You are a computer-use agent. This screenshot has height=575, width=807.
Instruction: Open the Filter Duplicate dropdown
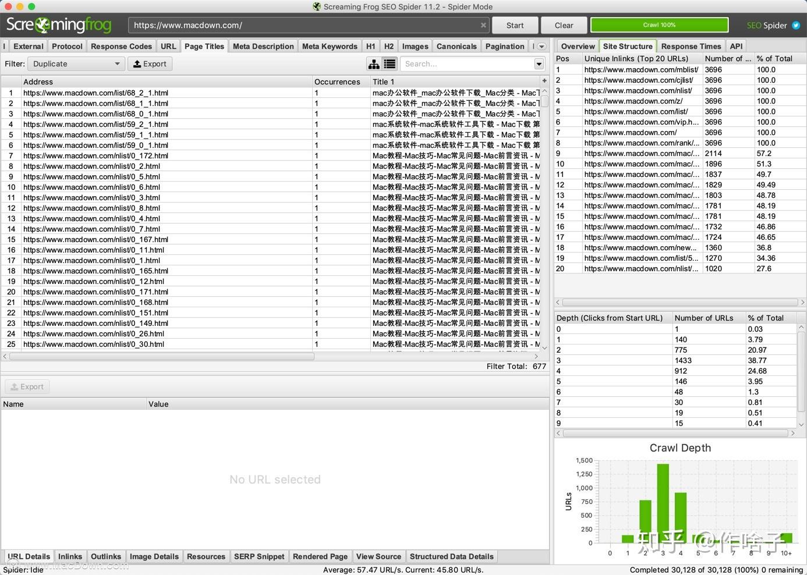[76, 64]
